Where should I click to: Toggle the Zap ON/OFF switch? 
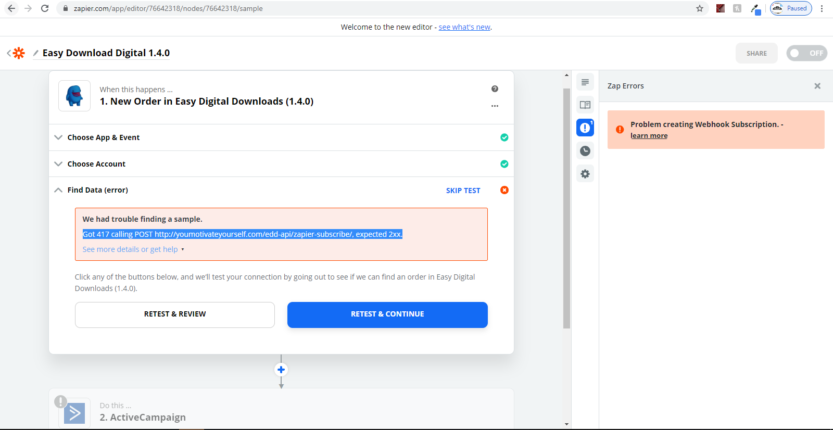(806, 53)
